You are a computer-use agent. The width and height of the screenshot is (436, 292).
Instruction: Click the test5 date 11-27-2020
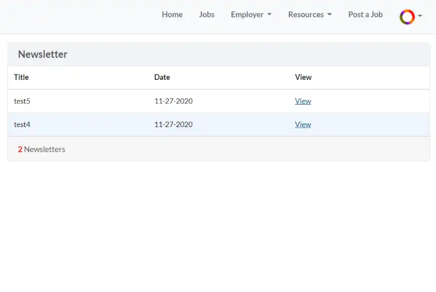(173, 101)
